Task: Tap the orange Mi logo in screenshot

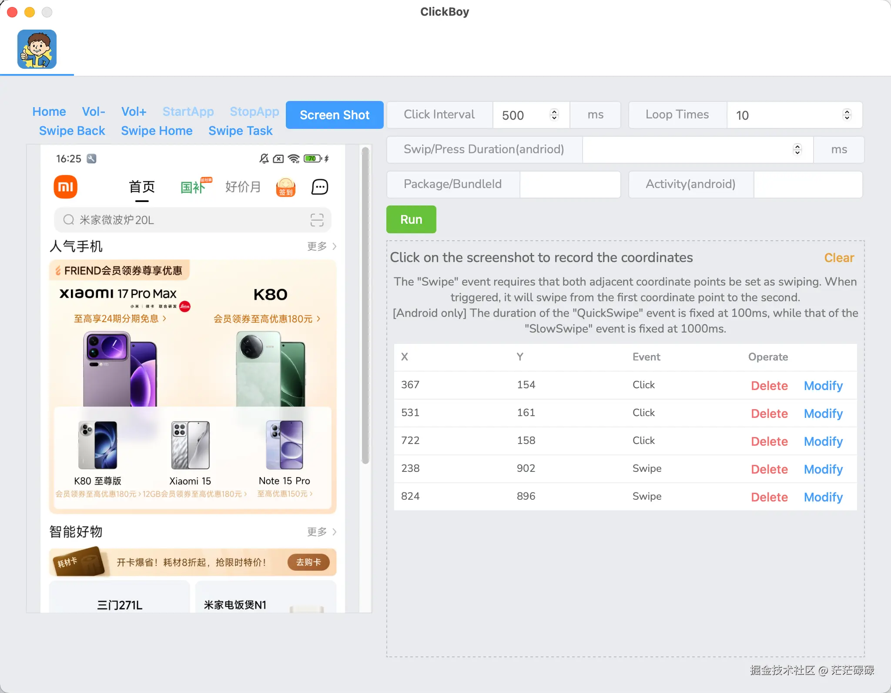Action: (65, 187)
